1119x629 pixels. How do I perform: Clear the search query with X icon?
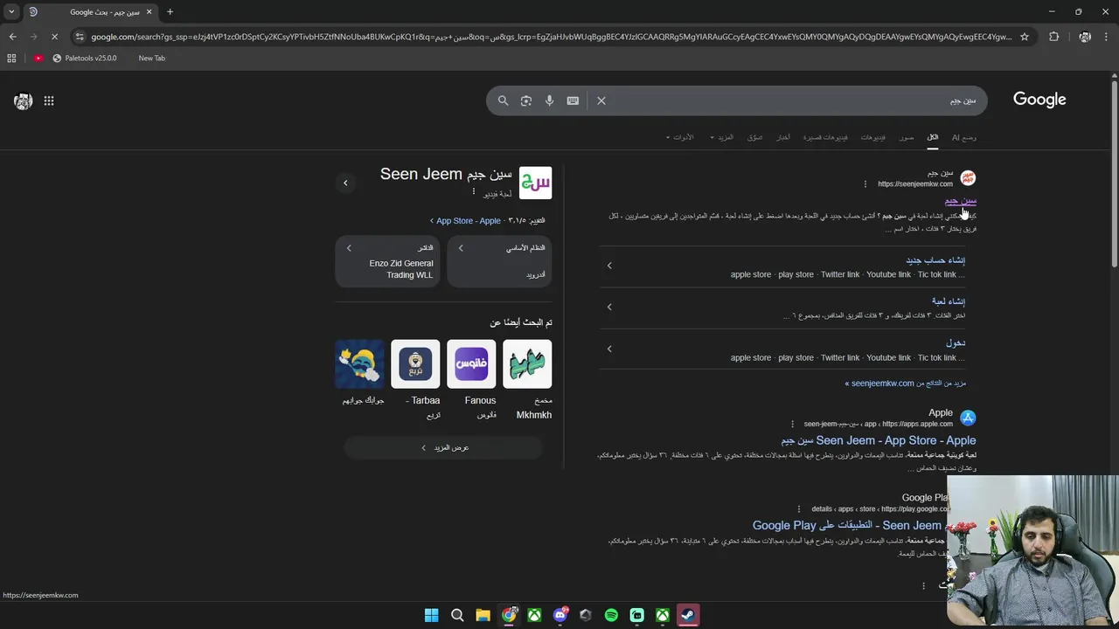pos(601,100)
